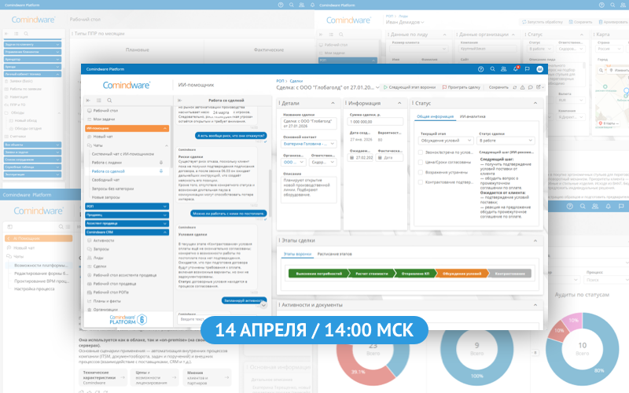Follow the РОП breadcrumb link
Image resolution: width=629 pixels, height=393 pixels.
pos(280,81)
